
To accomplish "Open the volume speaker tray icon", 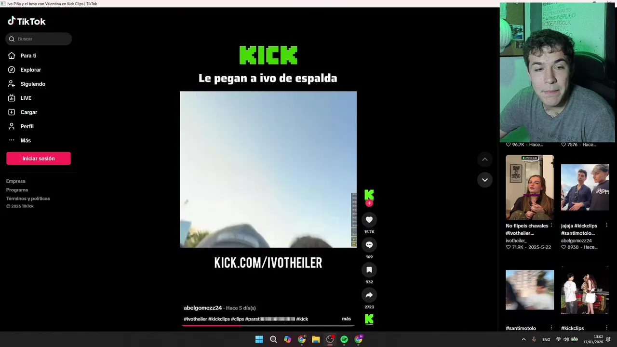I will click(x=566, y=339).
